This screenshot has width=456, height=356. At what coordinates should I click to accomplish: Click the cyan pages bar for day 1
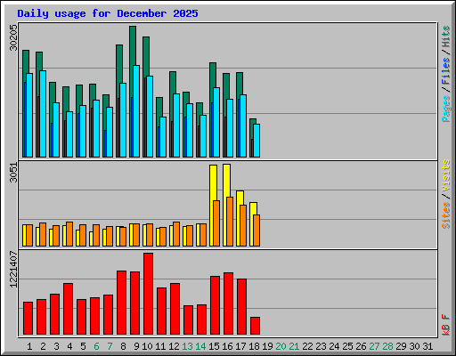[29, 115]
